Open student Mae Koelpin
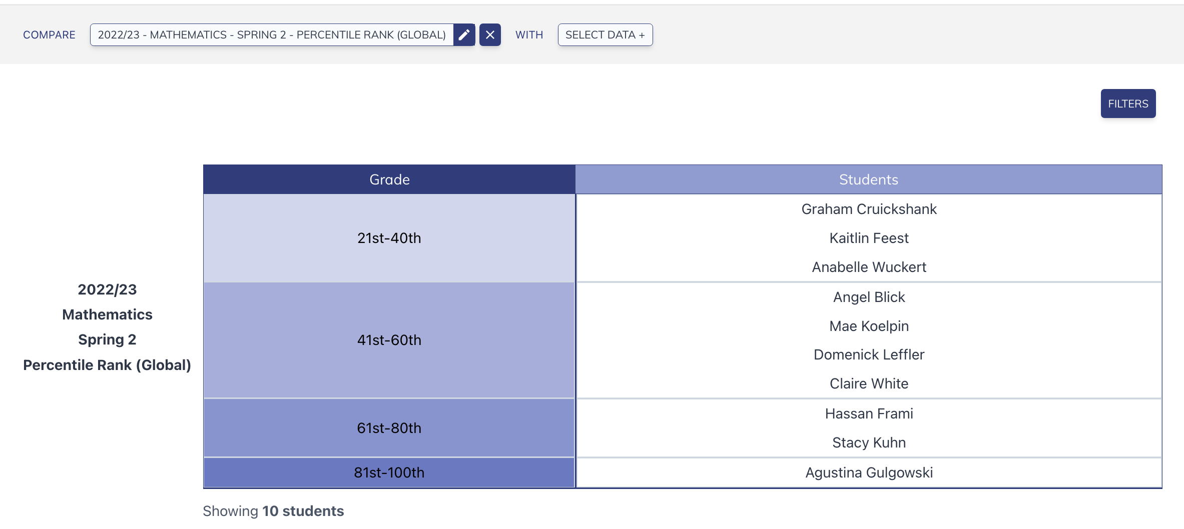This screenshot has height=529, width=1184. [x=869, y=326]
